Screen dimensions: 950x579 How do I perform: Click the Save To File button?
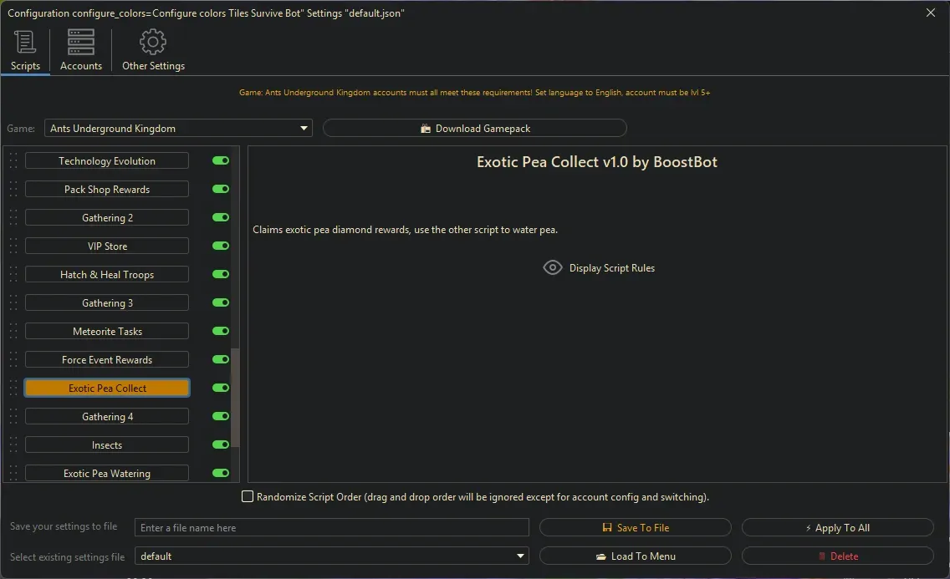(635, 528)
